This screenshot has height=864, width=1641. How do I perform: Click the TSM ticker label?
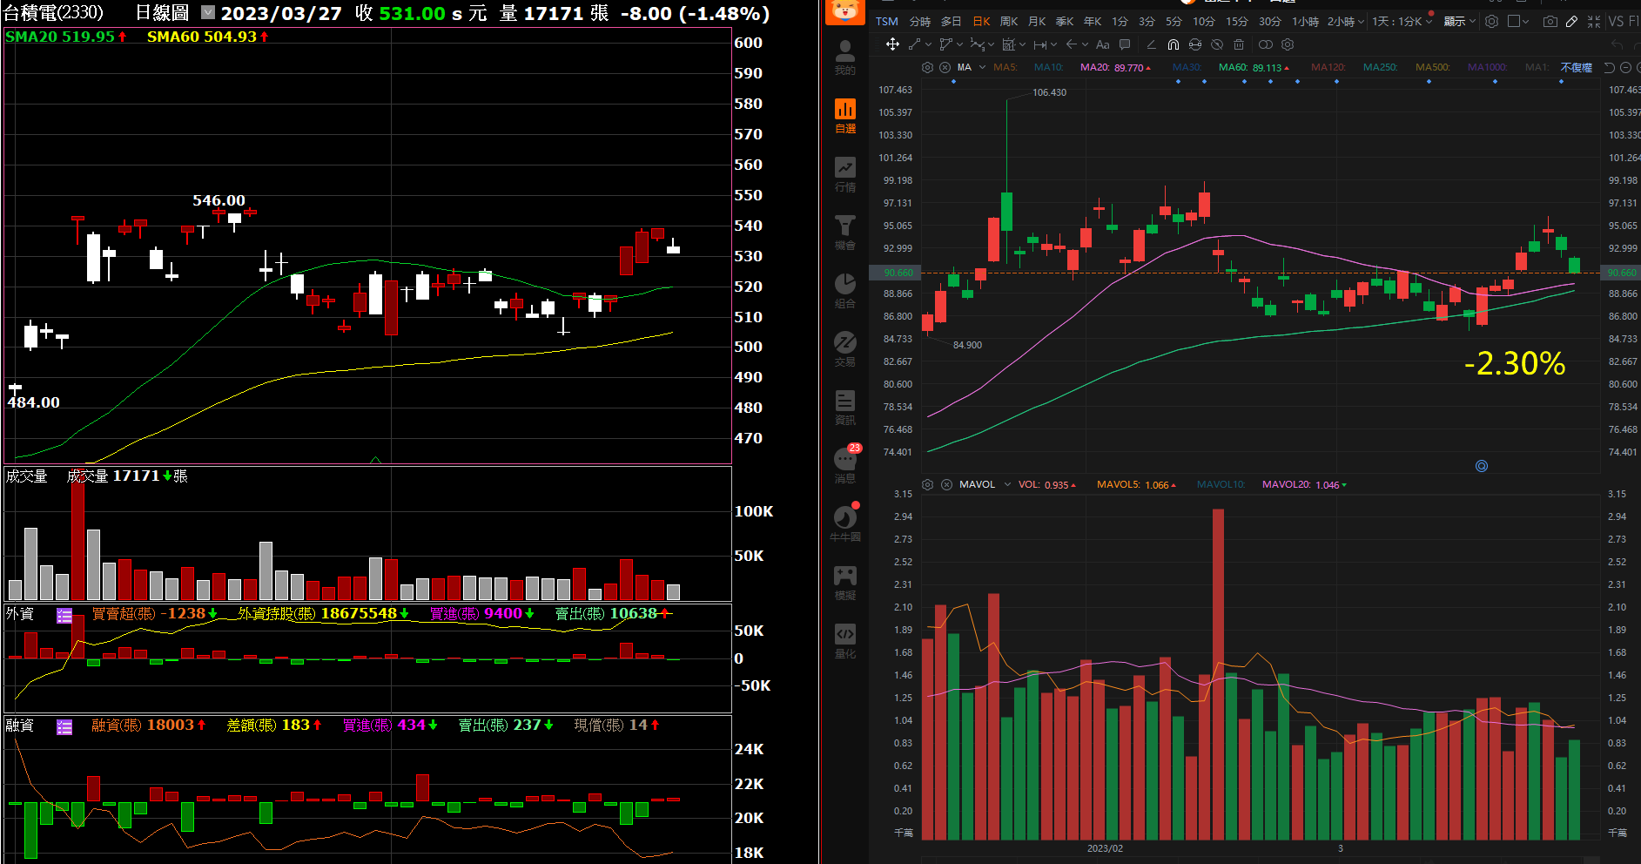886,21
